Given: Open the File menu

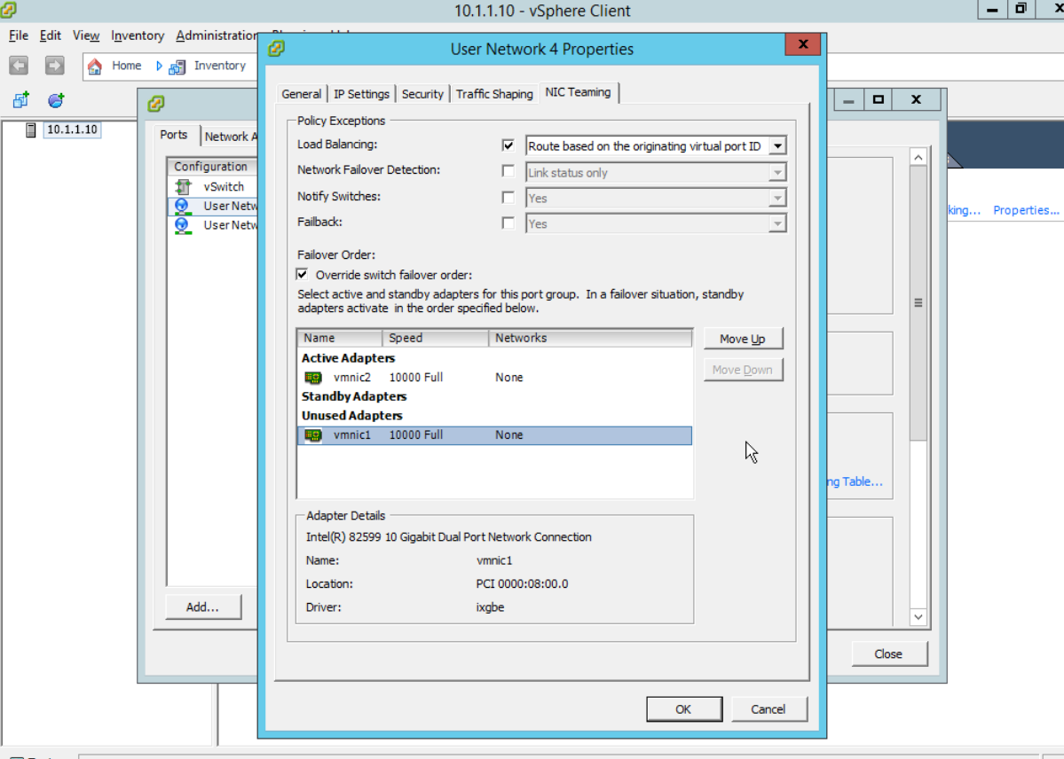Looking at the screenshot, I should coord(19,35).
